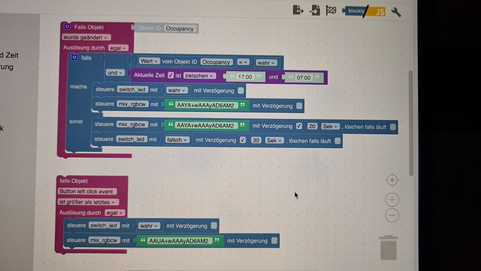Open 'wahr' dropdown in the comparison block
The width and height of the screenshot is (481, 271).
point(267,63)
